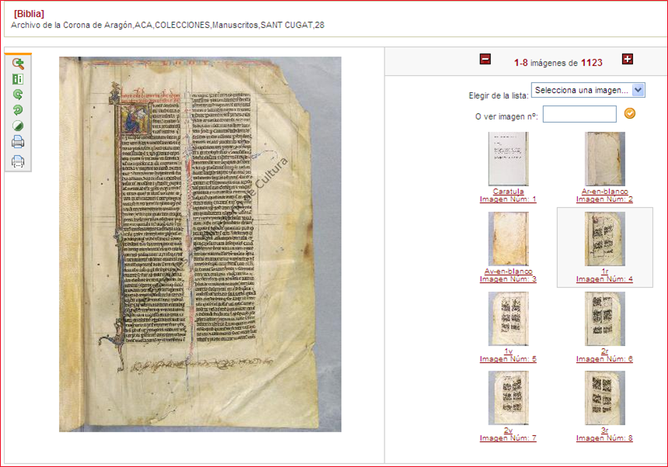The image size is (668, 467).
Task: Toggle the contrast half-circle icon
Action: pos(18,126)
